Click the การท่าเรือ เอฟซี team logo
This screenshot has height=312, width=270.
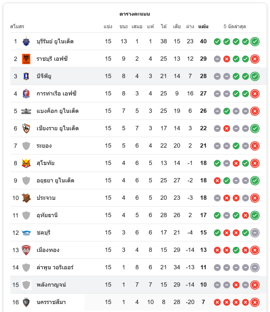(x=26, y=94)
